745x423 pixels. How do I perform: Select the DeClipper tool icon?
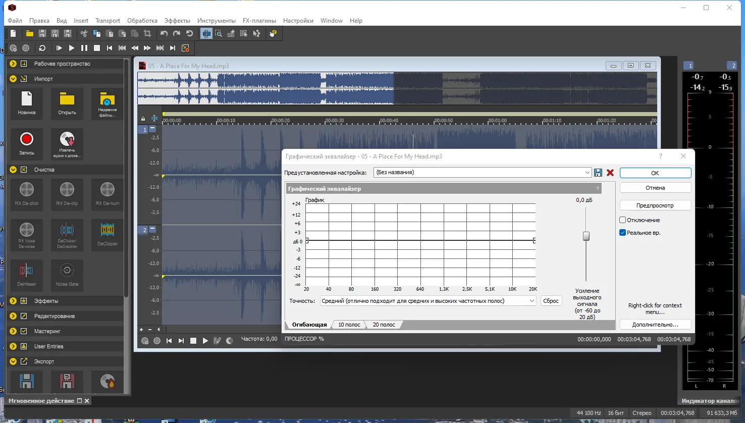[108, 230]
